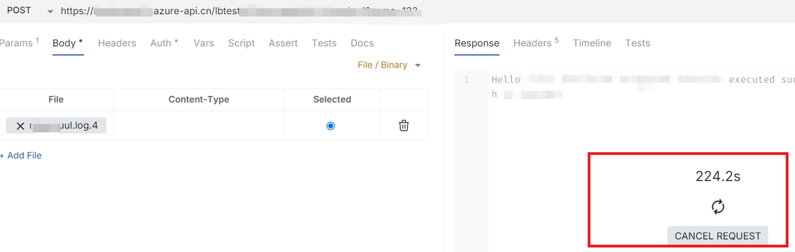The height and width of the screenshot is (252, 795).
Task: Click the Add File link
Action: point(21,156)
